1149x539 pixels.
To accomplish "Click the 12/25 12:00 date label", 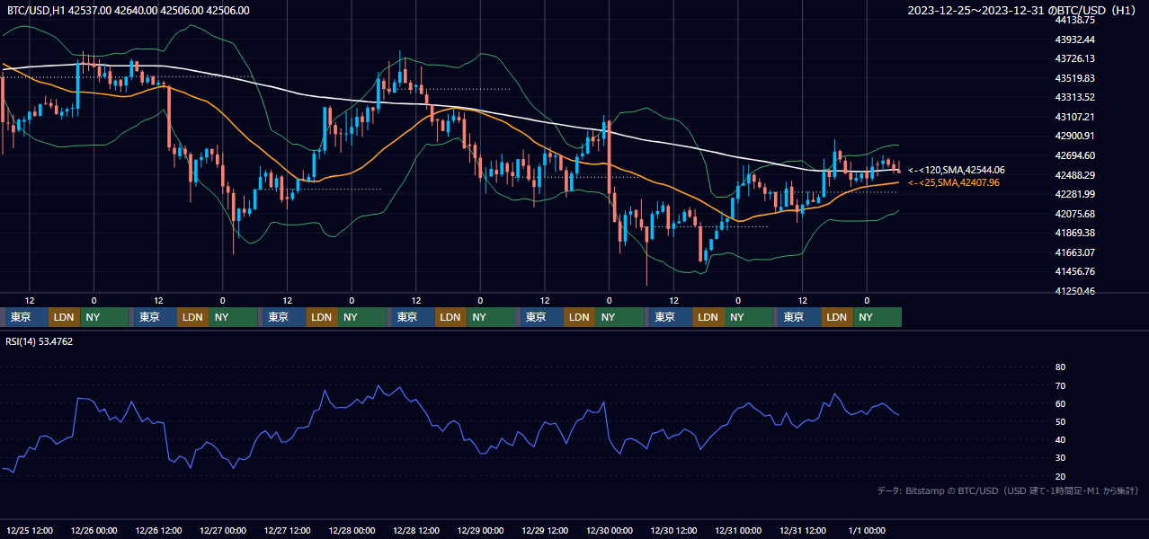I will [x=30, y=530].
